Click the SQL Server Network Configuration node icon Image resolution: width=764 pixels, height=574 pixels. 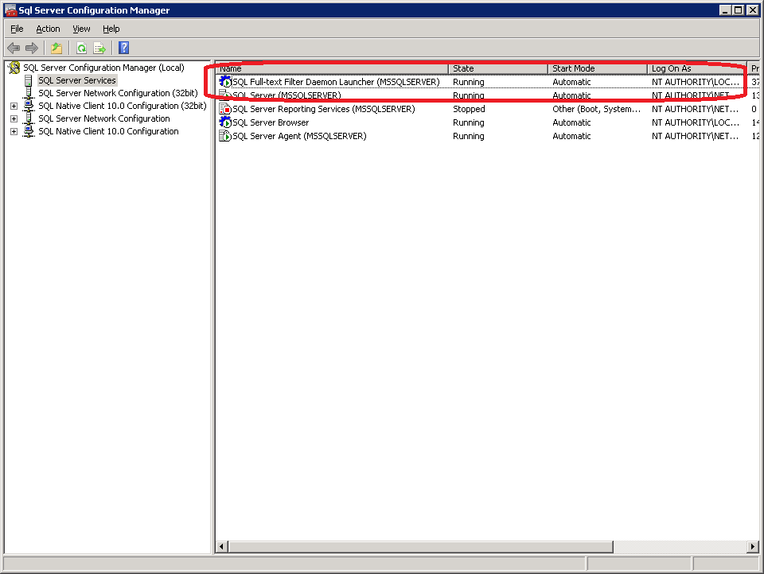(29, 118)
